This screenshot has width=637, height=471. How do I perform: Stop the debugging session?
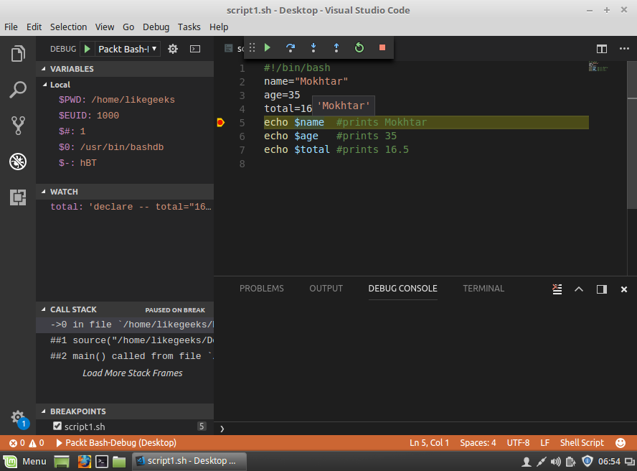tap(382, 47)
